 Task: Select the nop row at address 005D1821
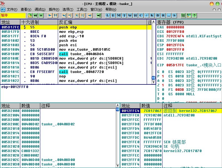(x=76, y=76)
